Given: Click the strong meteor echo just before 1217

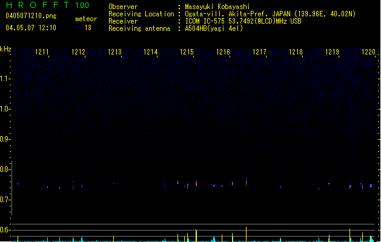Looking at the screenshot, I should tap(246, 181).
